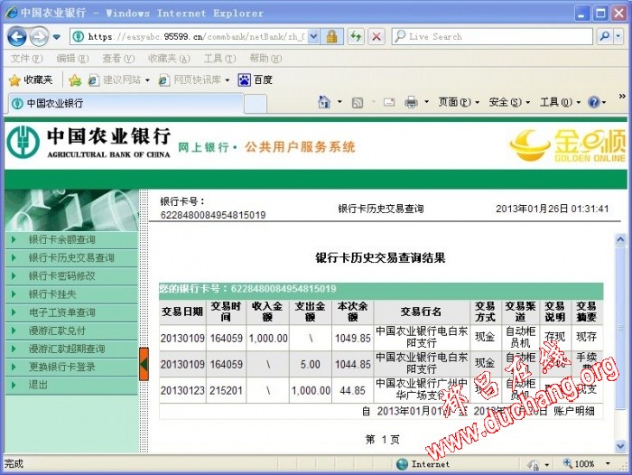Select the 中国农业银行 browser tab
The height and width of the screenshot is (475, 632).
tap(126, 104)
